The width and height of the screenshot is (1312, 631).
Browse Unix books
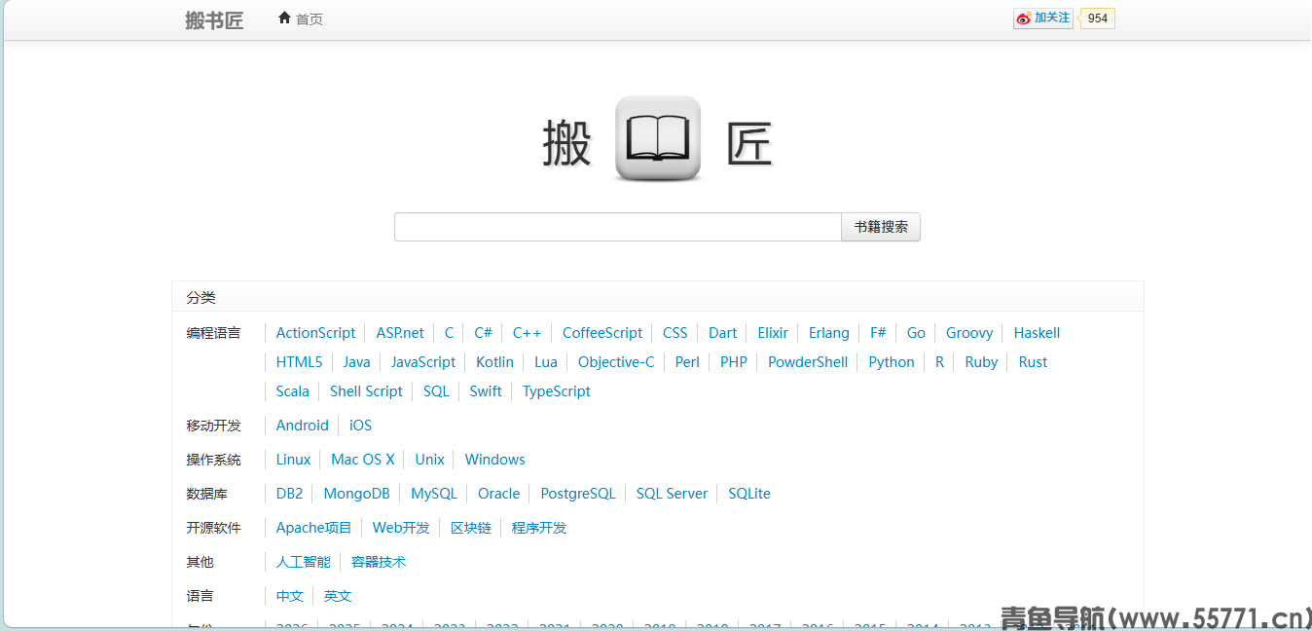429,460
